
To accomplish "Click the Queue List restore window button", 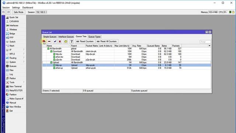I will point(206,32).
